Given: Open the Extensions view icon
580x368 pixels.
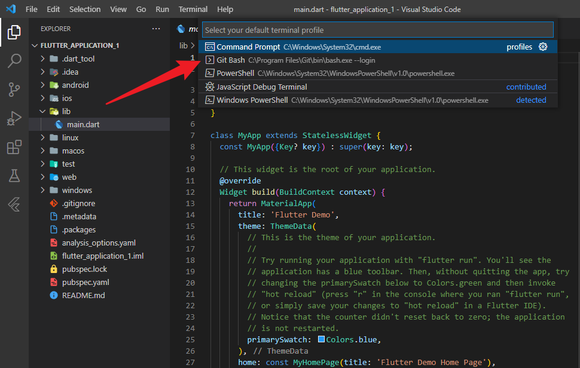Looking at the screenshot, I should (14, 147).
